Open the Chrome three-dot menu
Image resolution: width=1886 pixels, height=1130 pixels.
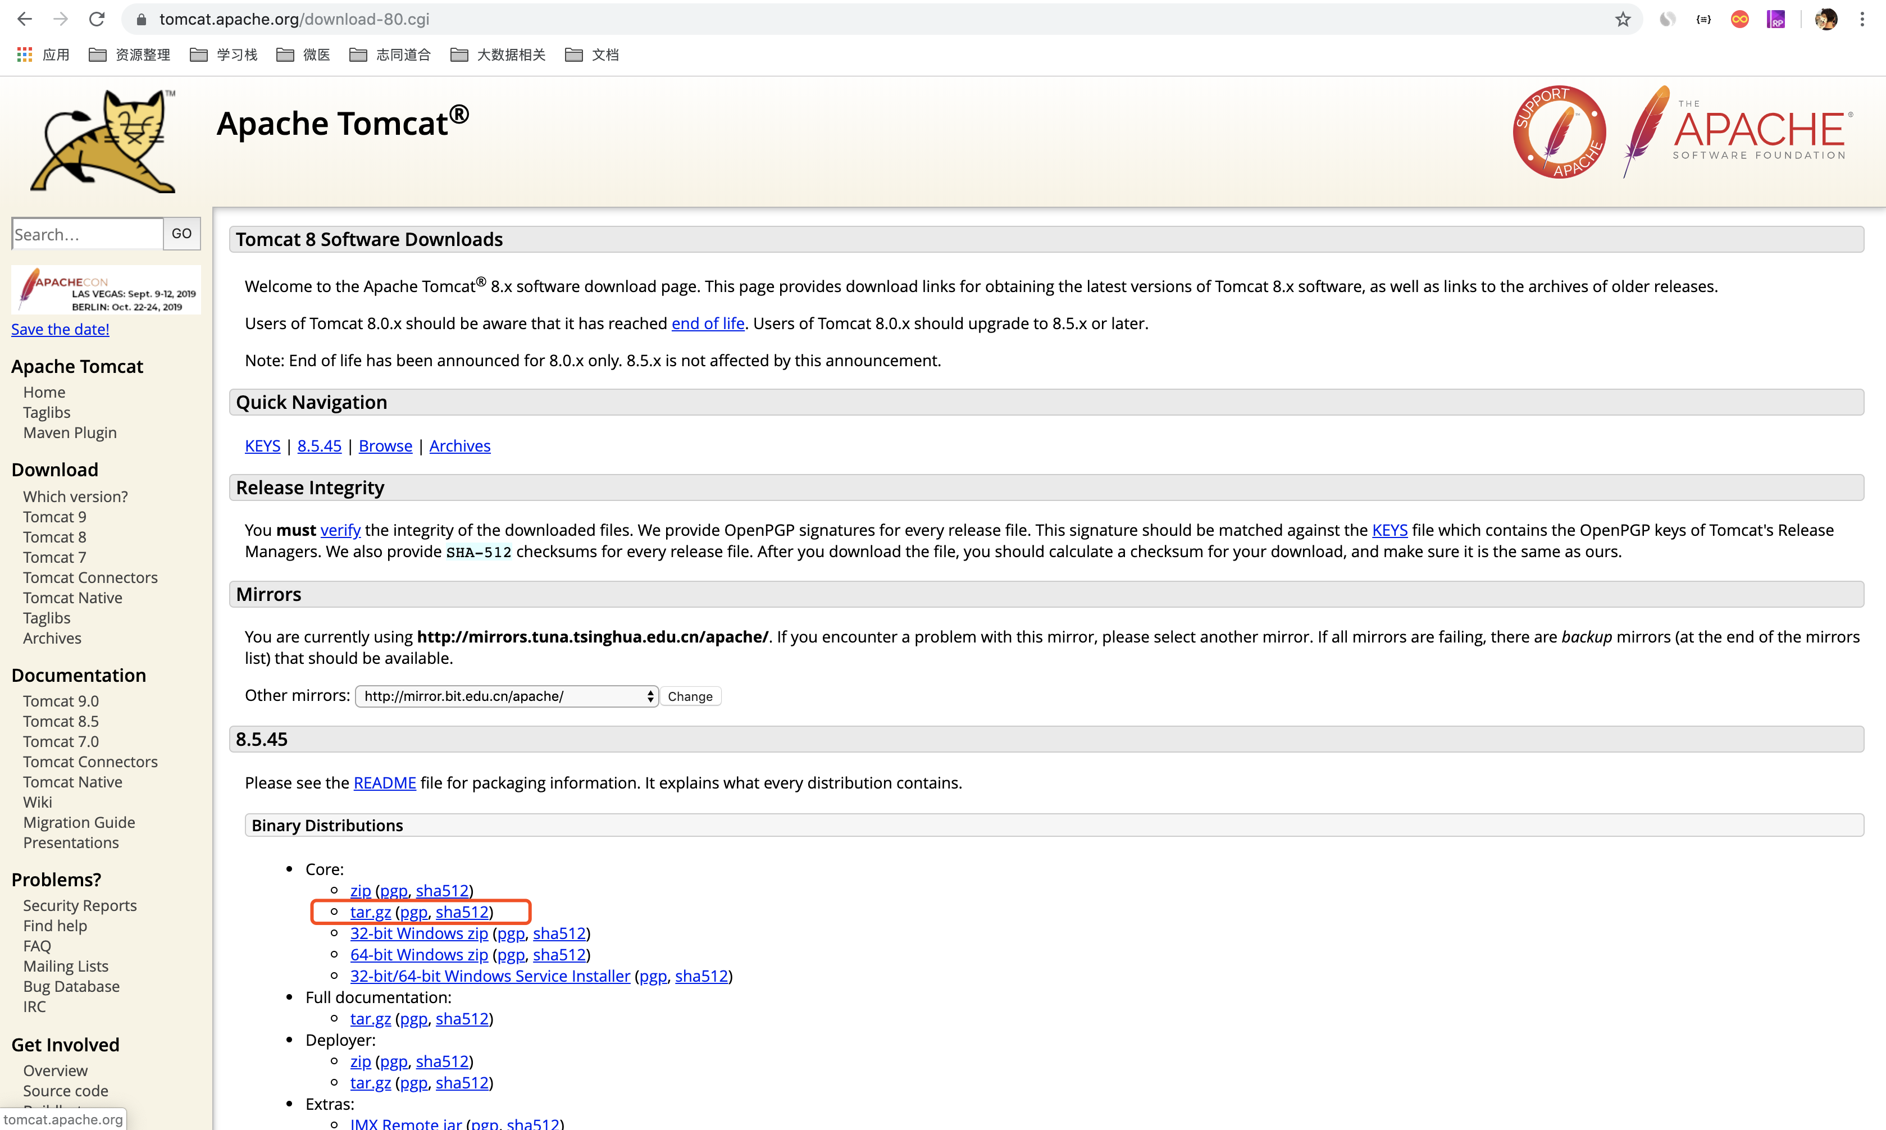pos(1862,19)
